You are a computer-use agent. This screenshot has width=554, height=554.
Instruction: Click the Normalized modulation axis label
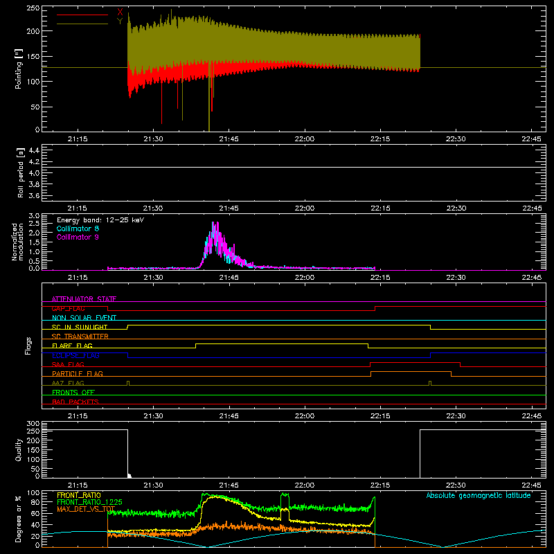coord(18,242)
